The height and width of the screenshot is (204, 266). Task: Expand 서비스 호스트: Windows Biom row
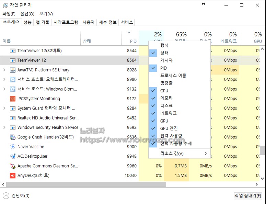tap(4, 89)
